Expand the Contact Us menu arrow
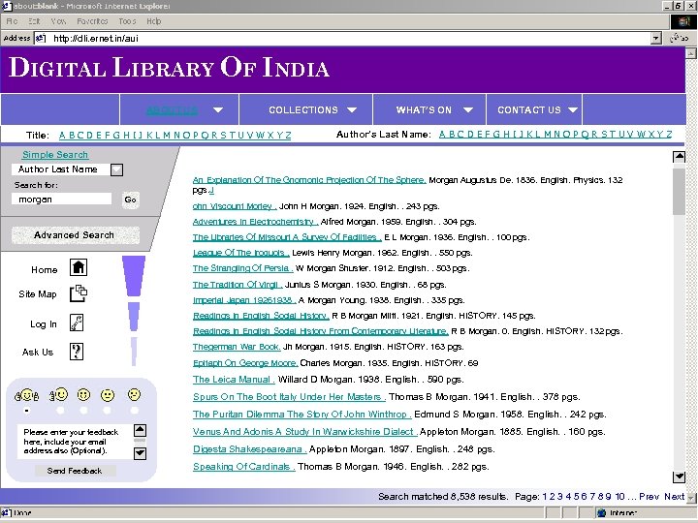 tap(573, 109)
